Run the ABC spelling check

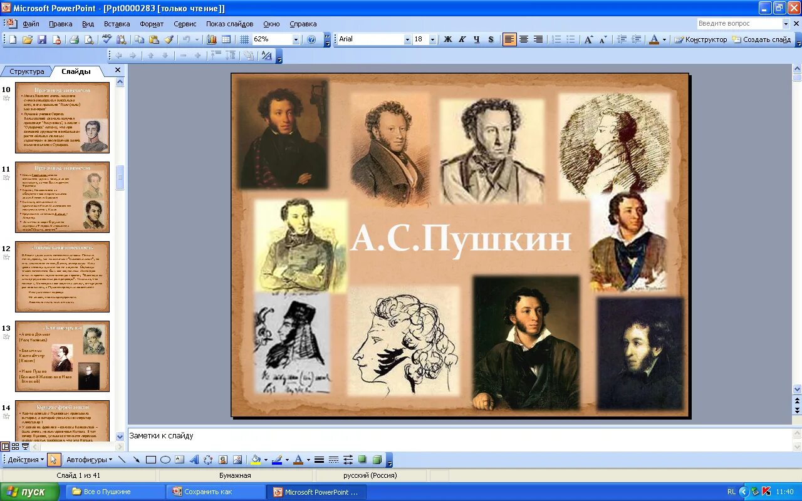coord(107,39)
